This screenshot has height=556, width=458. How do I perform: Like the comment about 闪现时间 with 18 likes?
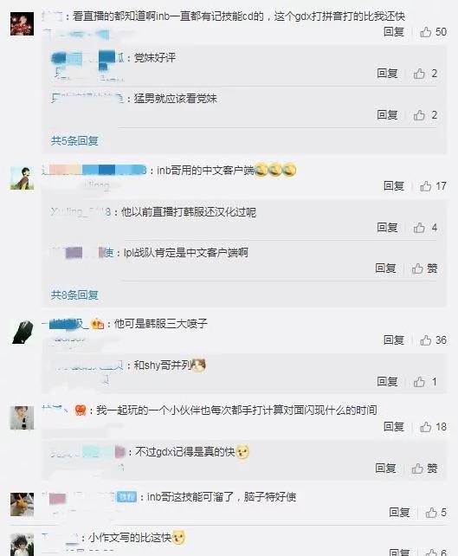pyautogui.click(x=433, y=427)
